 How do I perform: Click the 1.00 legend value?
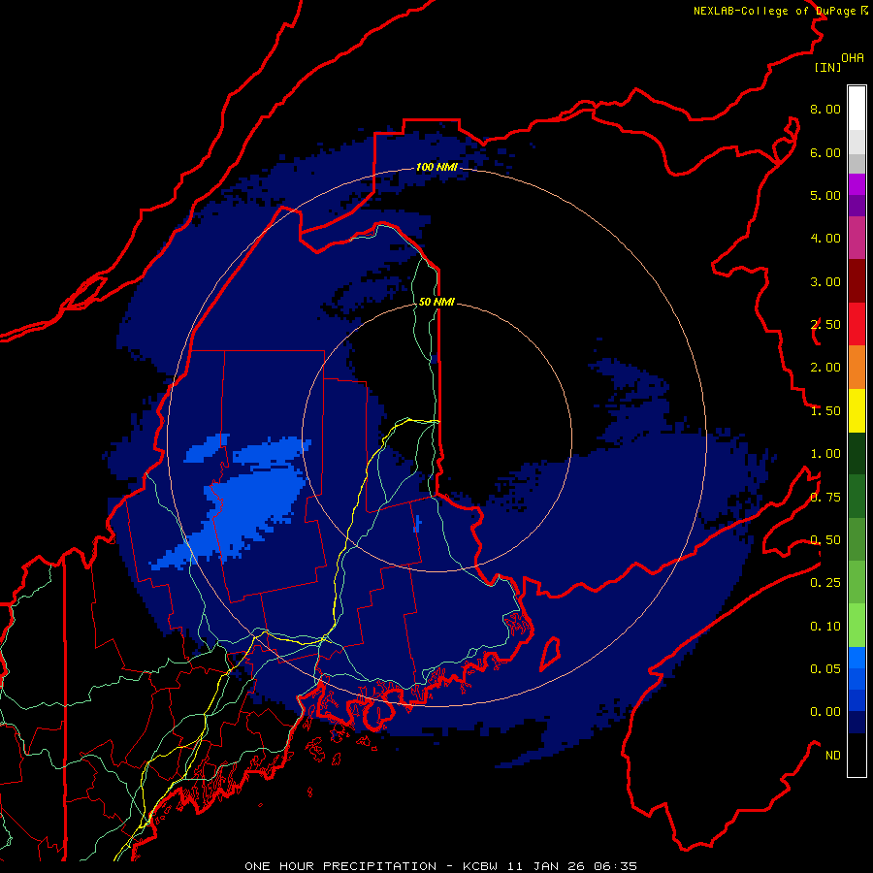pos(825,454)
